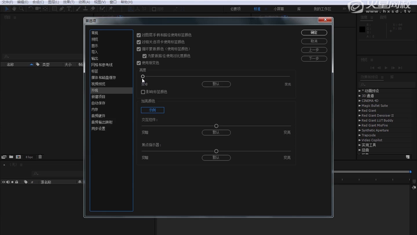Select the Selection arrow tool in the toolbar
This screenshot has width=417, height=235.
(6, 9)
